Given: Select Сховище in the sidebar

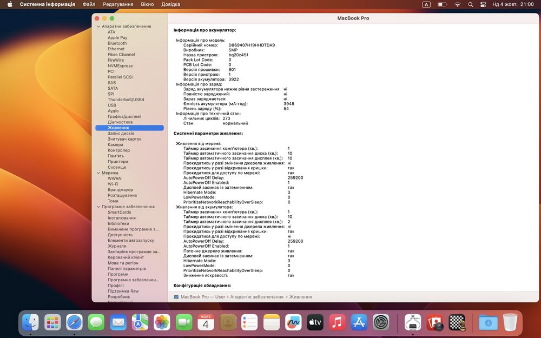Looking at the screenshot, I should click(117, 167).
